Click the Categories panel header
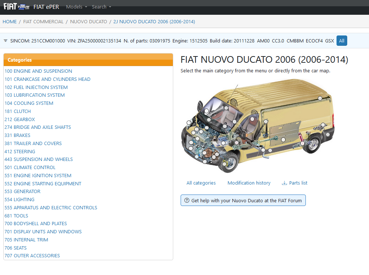Viewport: 369px width, 275px height. [x=88, y=60]
